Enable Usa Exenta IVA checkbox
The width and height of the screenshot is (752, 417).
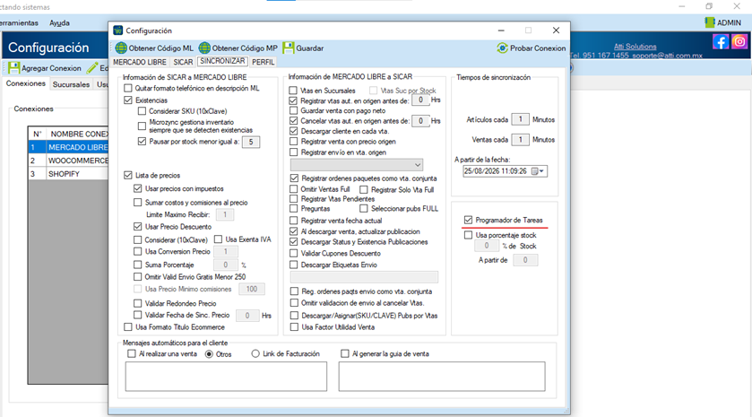[218, 239]
